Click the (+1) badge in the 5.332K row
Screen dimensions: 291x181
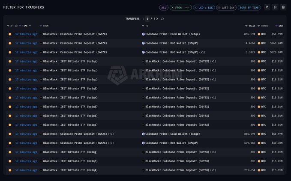click(202, 52)
